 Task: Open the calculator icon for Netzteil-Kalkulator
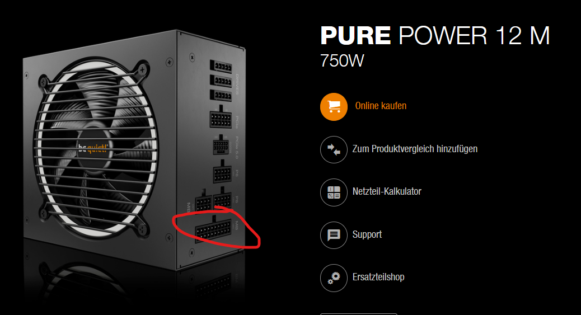tap(334, 192)
